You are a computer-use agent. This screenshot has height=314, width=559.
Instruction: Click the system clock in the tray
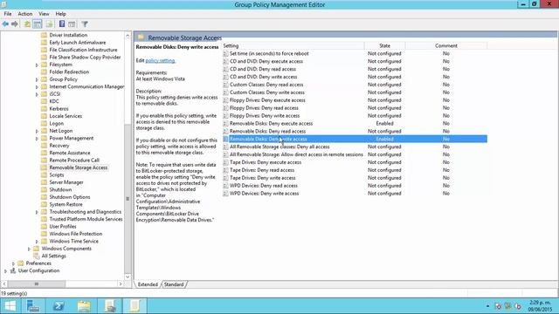click(x=540, y=306)
